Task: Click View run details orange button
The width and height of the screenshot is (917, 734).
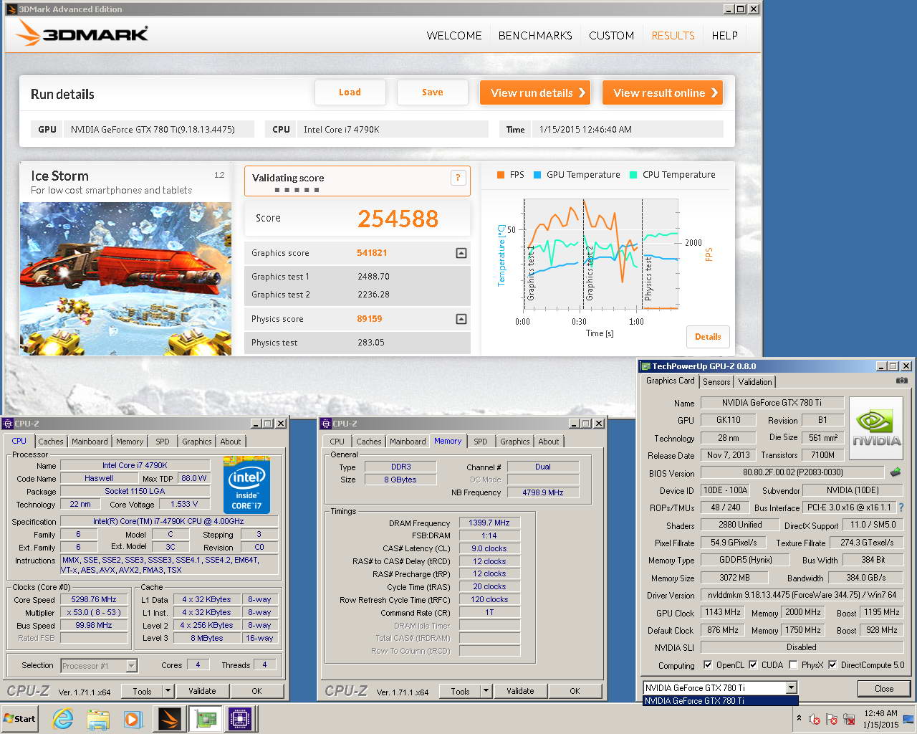Action: [535, 92]
